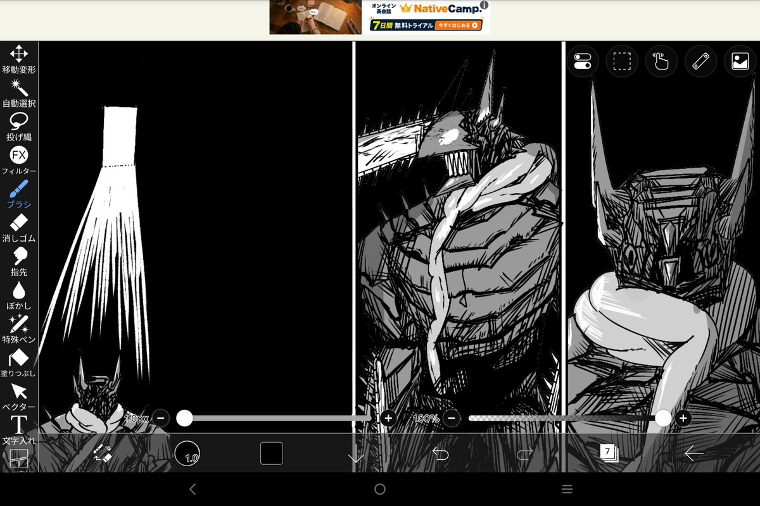
Task: Select the Special Pen (特殊ペン) tool
Action: (x=19, y=329)
